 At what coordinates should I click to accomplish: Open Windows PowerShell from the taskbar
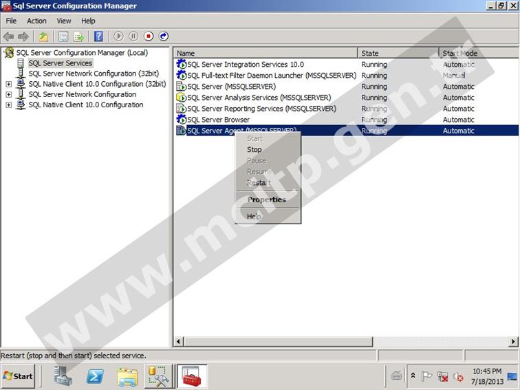tap(95, 377)
